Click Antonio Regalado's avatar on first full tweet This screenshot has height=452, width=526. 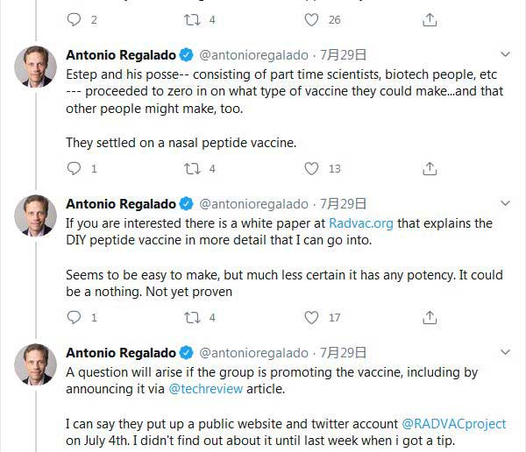pyautogui.click(x=36, y=66)
